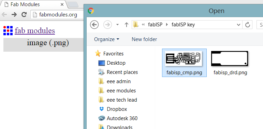Reload the fabmodules.org page
This screenshot has height=129, width=263.
[24, 15]
